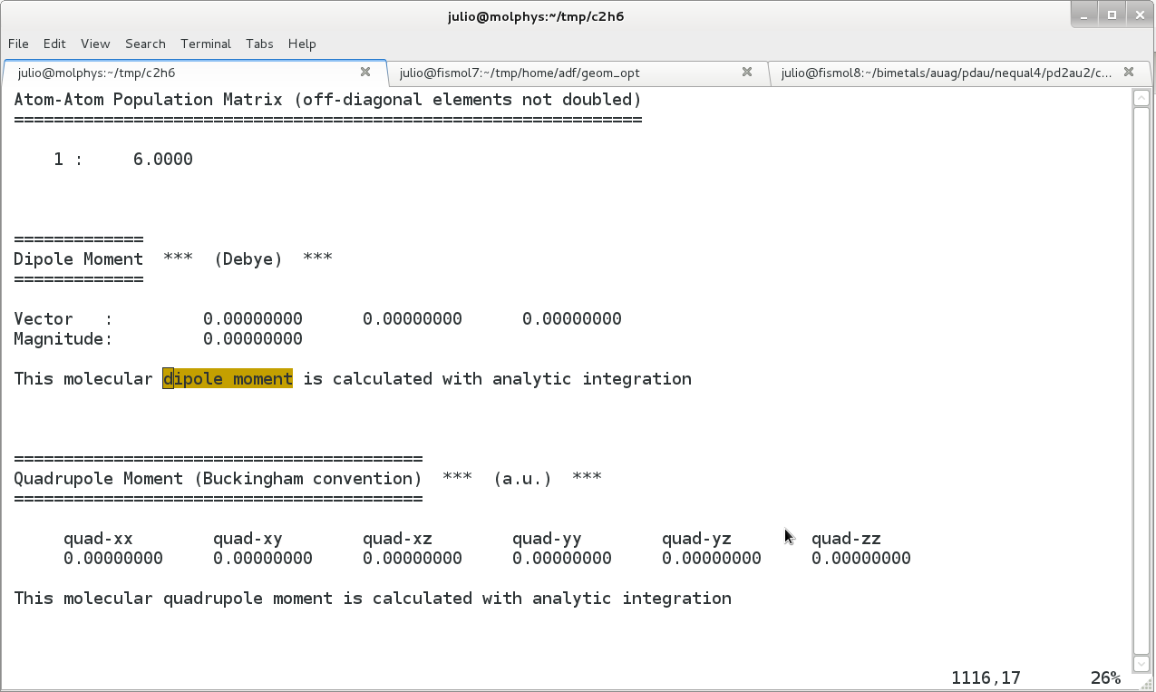Minimize the terminal window

pyautogui.click(x=1087, y=15)
